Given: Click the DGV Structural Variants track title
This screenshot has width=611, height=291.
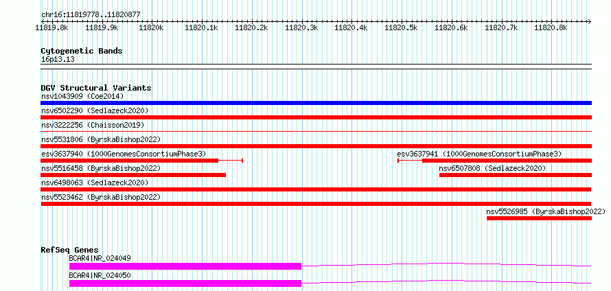Looking at the screenshot, I should coord(96,88).
